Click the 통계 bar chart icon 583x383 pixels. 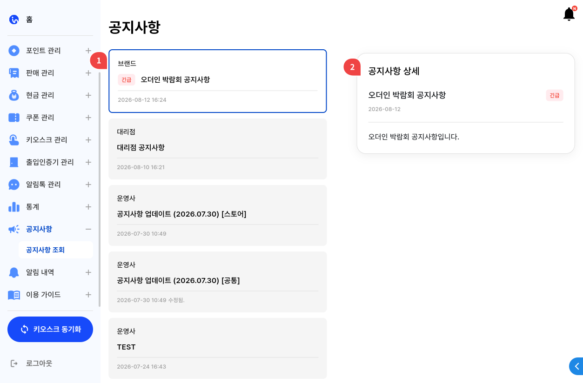coord(14,207)
